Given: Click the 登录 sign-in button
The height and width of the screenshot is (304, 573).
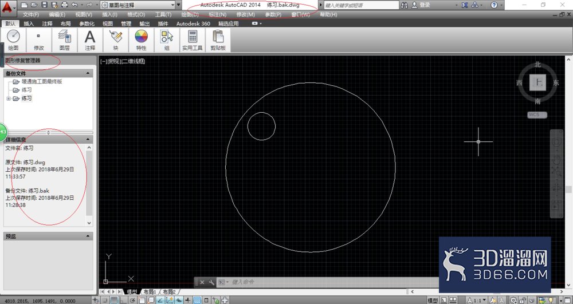Looking at the screenshot, I should tap(421, 5).
